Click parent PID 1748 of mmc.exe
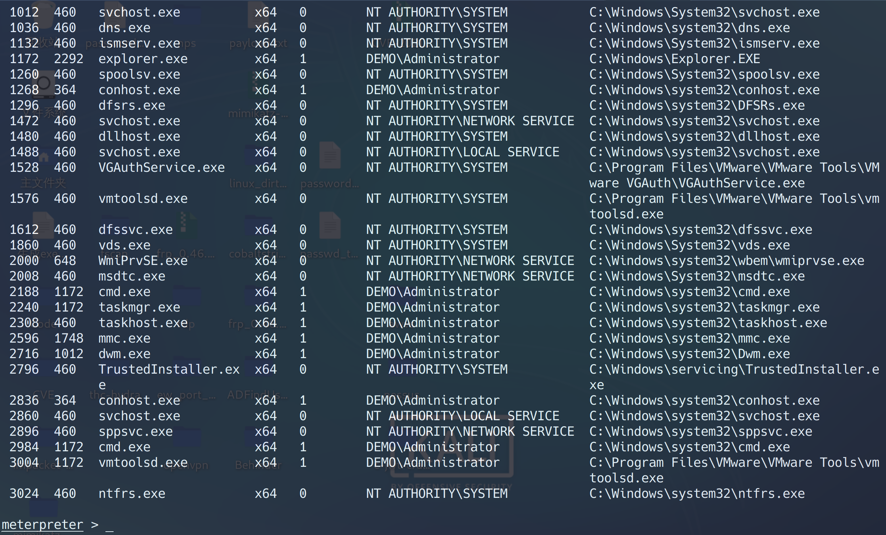The height and width of the screenshot is (535, 886). (x=68, y=338)
